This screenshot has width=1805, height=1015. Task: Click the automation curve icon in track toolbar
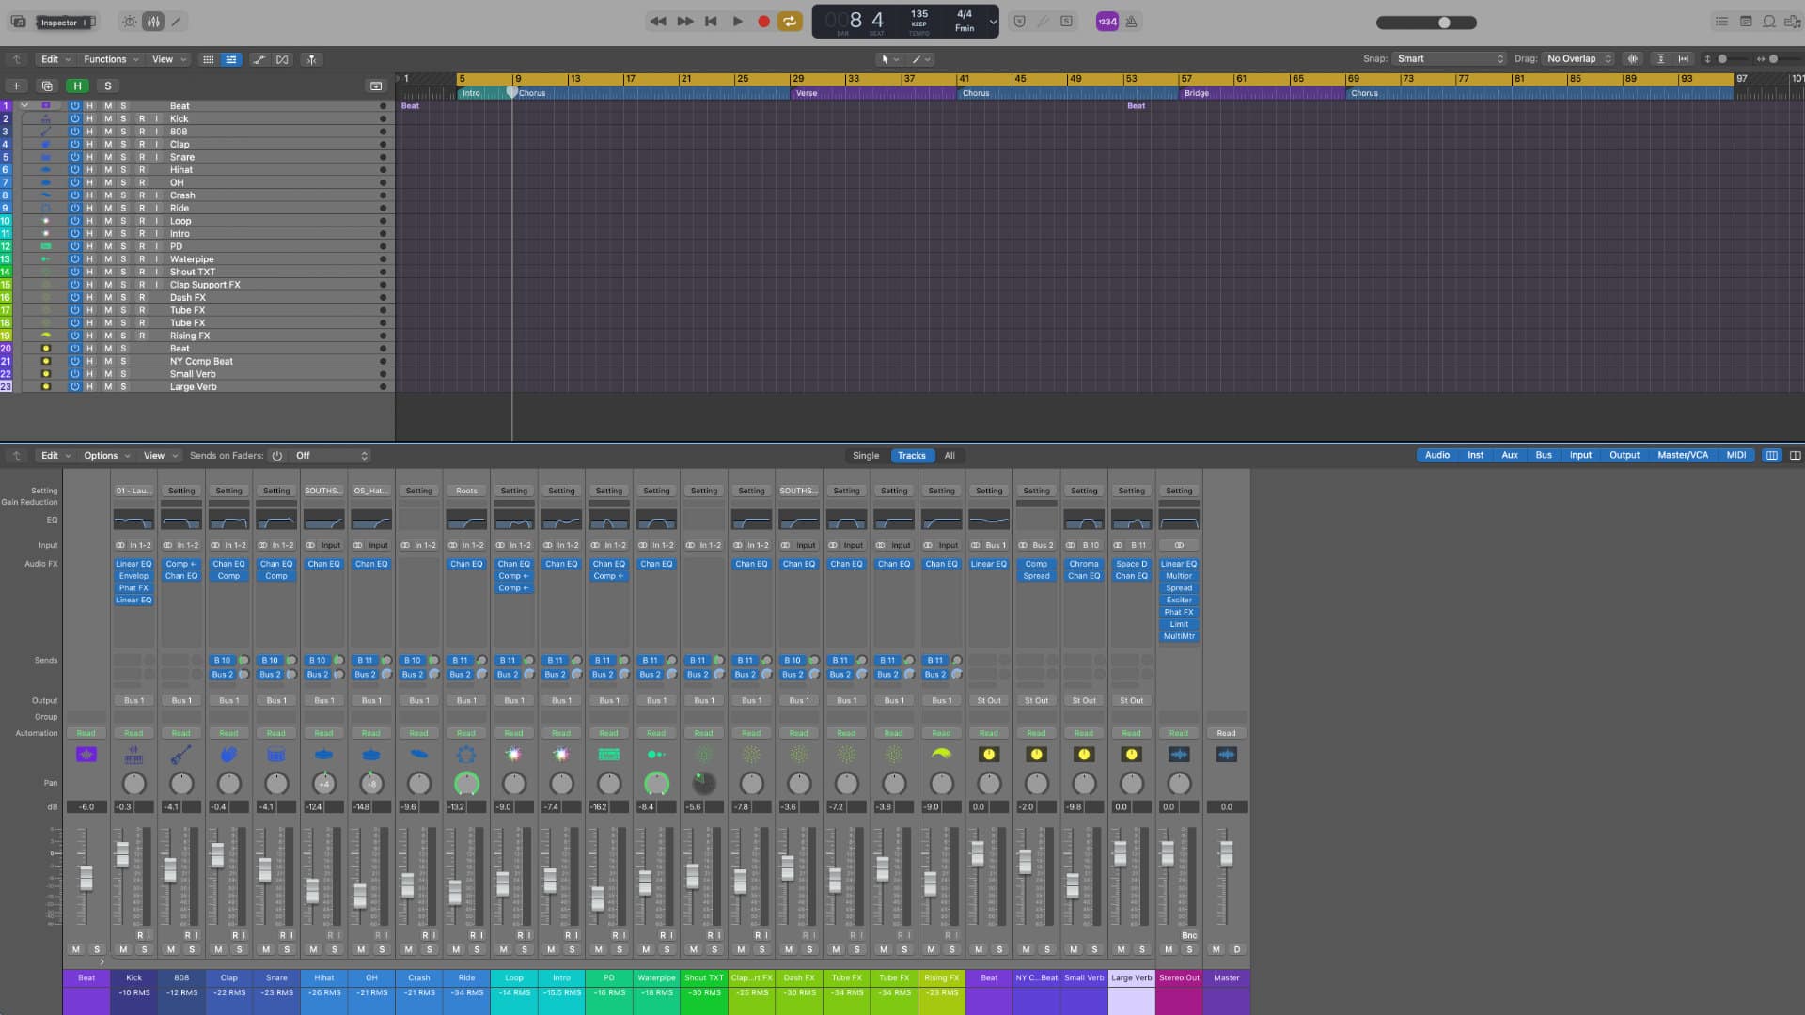259,59
